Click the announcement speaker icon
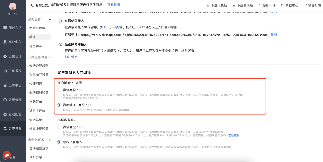323x162 pixels. pos(32,5)
